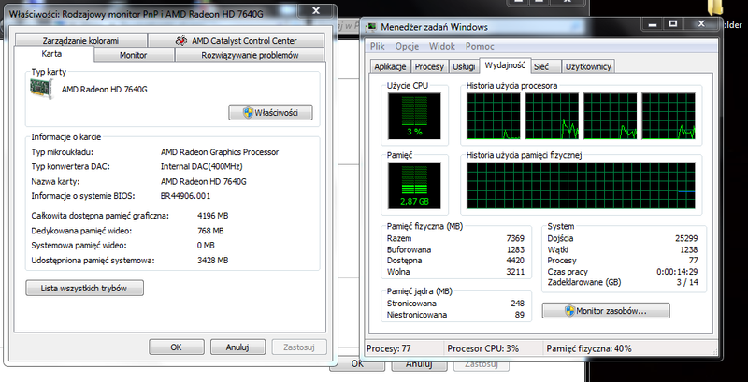Open the Widok menu
Screen dimensions: 748x382
(x=442, y=46)
